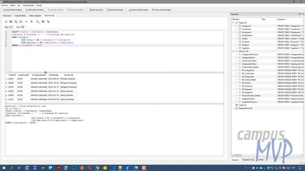Click the comment block icon in SQL toolbar
Viewport: 305px width, 171px height.
pyautogui.click(x=43, y=21)
